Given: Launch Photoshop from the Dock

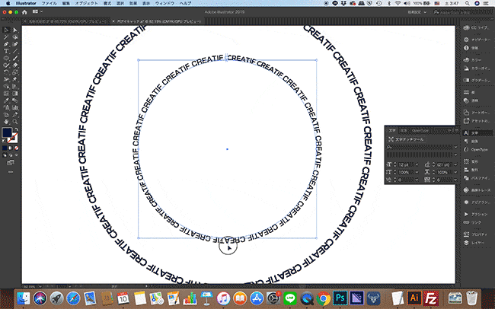Looking at the screenshot, I should 340,298.
